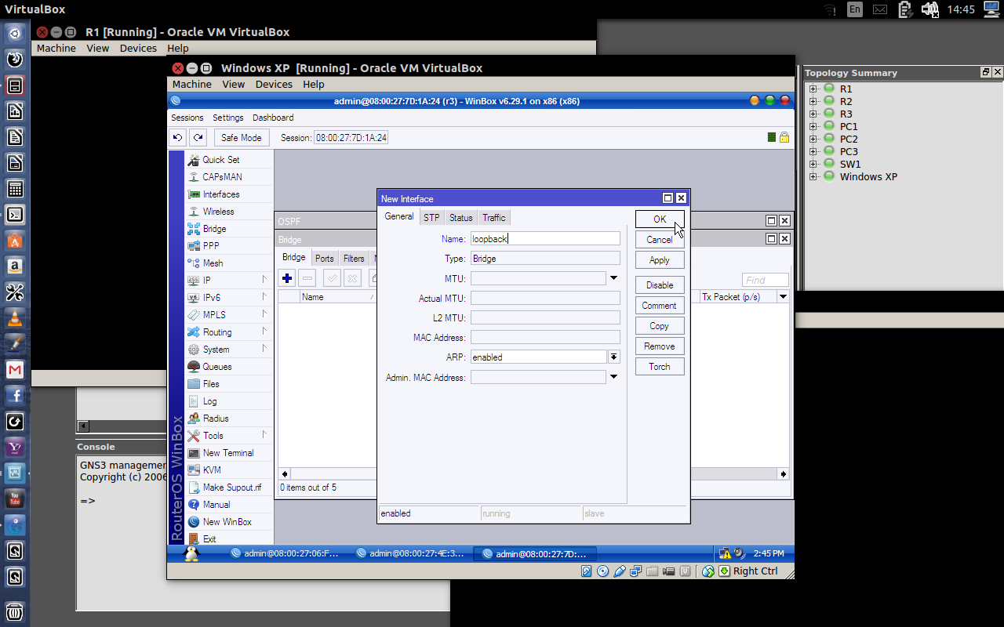Open Queues in WinBox sidebar
1004x627 pixels.
[x=216, y=366]
